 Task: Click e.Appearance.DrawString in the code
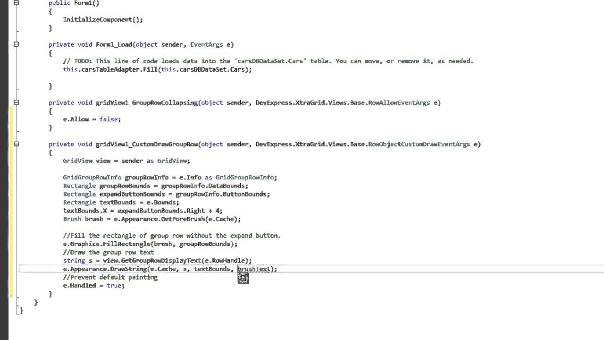[x=105, y=269]
